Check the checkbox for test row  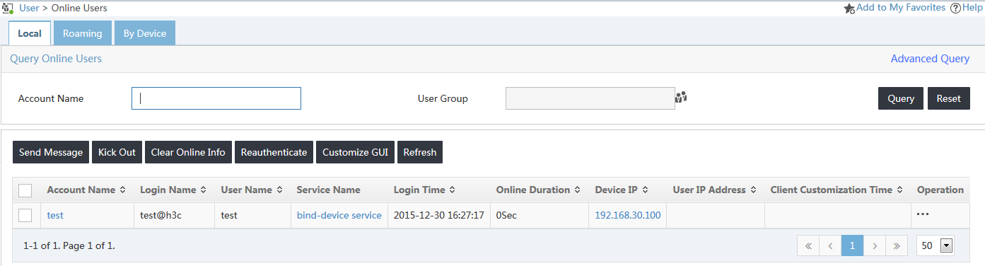[x=25, y=215]
